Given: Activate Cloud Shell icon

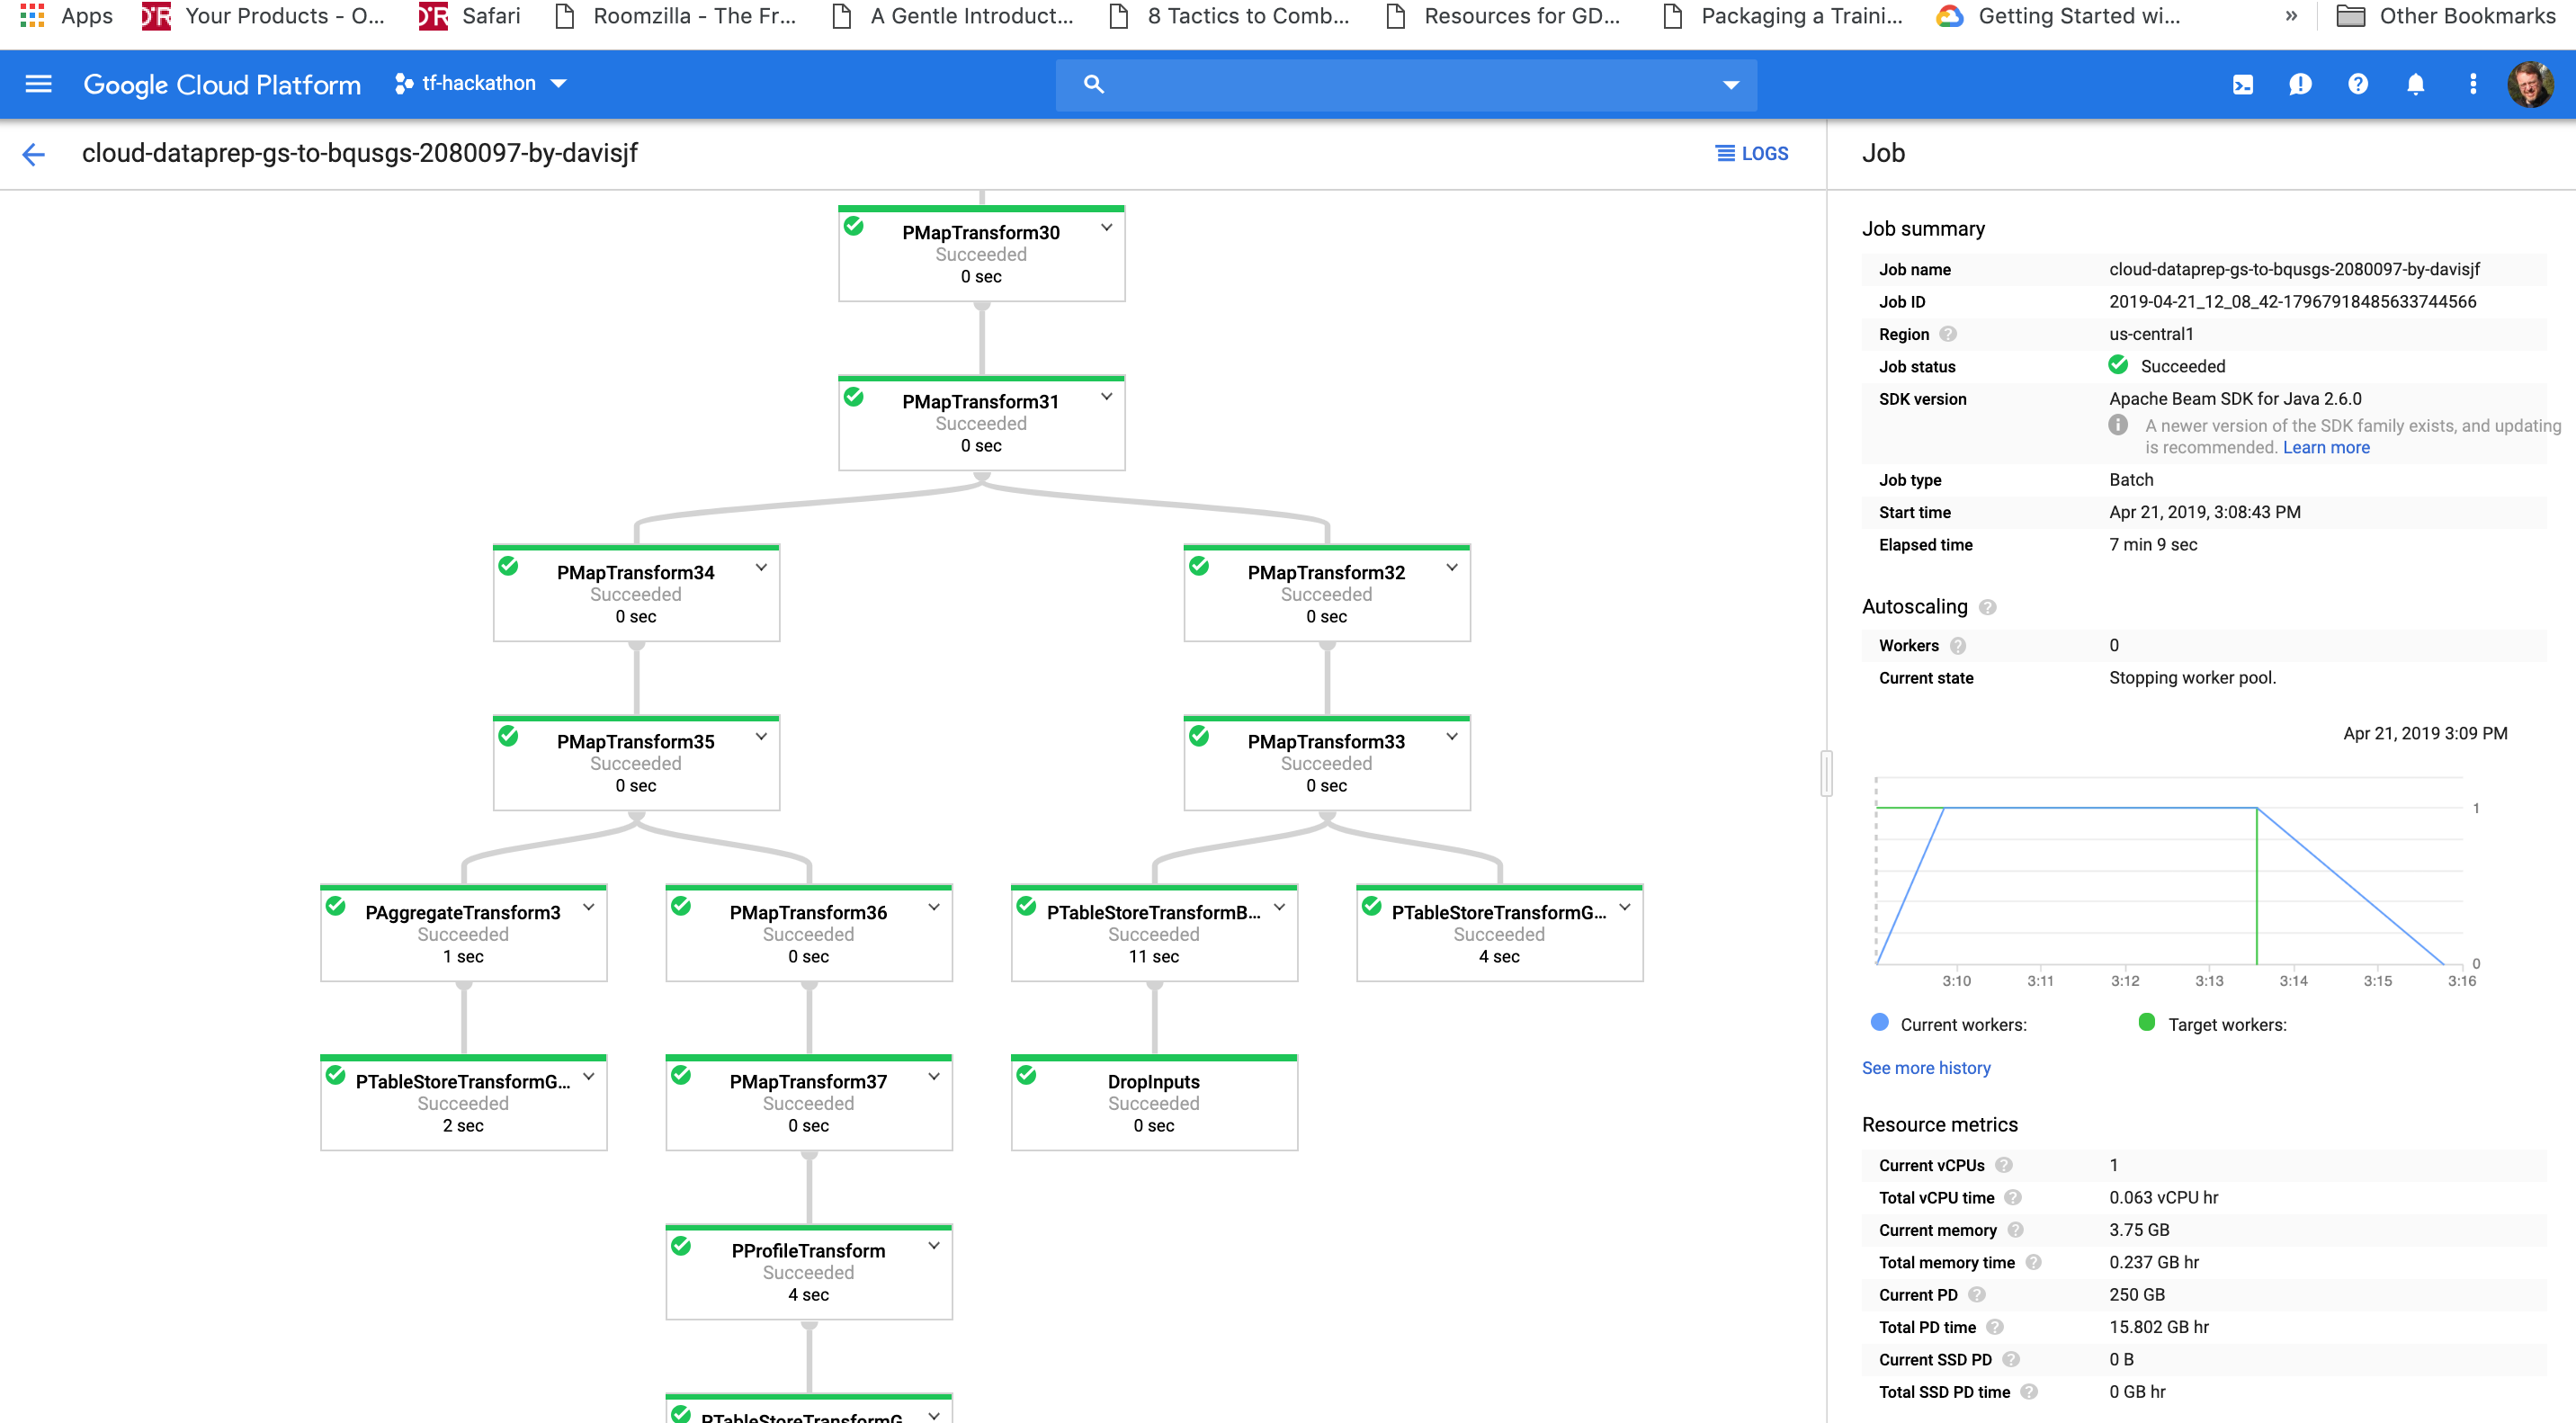Looking at the screenshot, I should [x=2243, y=84].
